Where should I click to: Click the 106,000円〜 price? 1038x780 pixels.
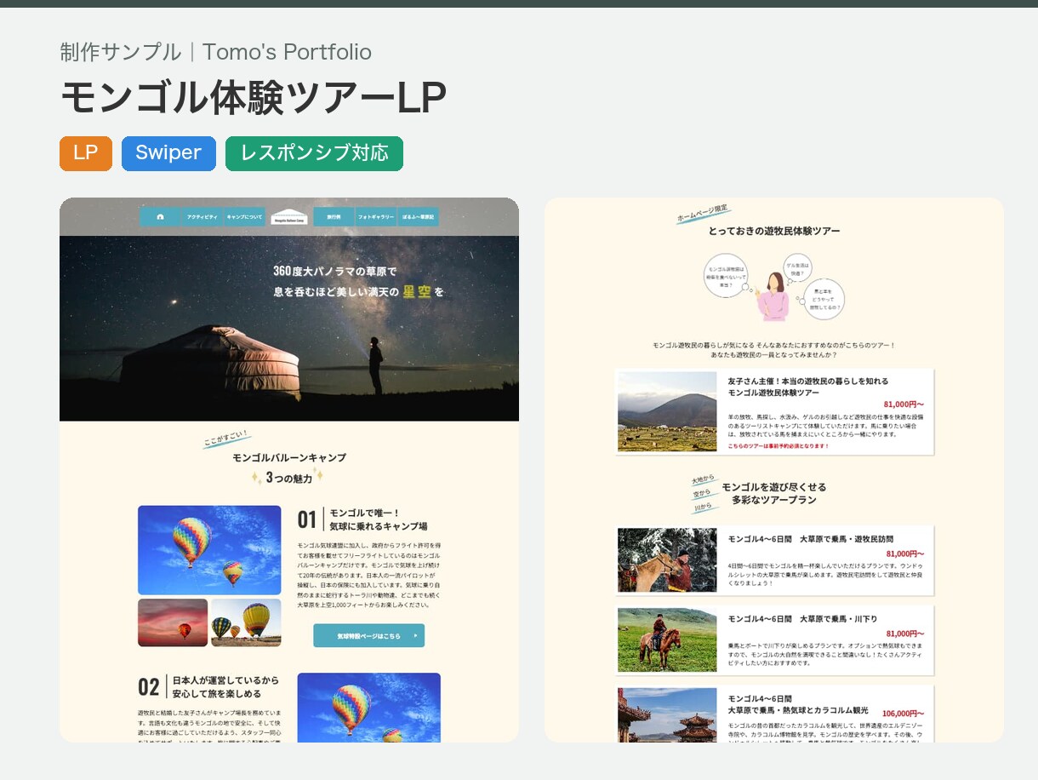tap(903, 714)
